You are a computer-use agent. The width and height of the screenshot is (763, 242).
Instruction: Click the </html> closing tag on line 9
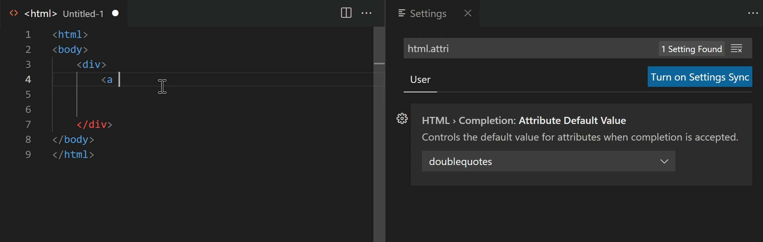tap(73, 154)
